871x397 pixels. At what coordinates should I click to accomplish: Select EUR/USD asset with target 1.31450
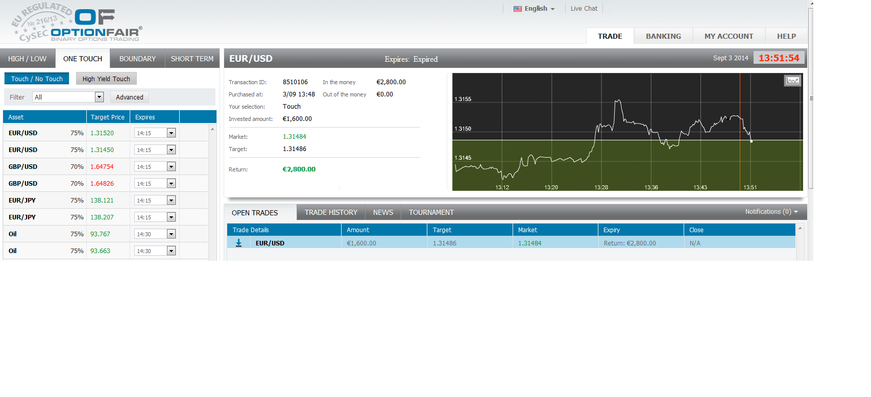coord(23,150)
